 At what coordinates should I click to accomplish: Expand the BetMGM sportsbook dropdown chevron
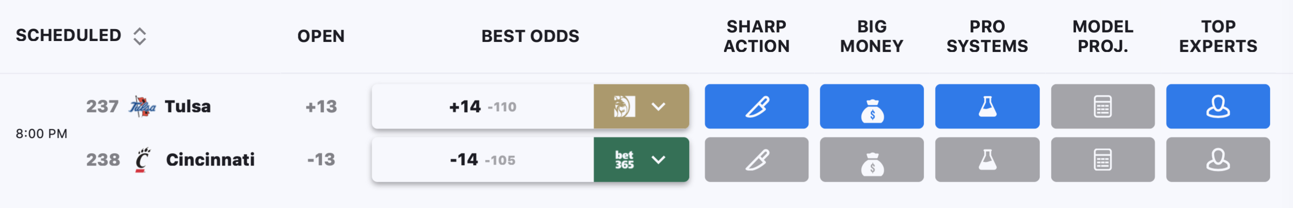point(658,106)
